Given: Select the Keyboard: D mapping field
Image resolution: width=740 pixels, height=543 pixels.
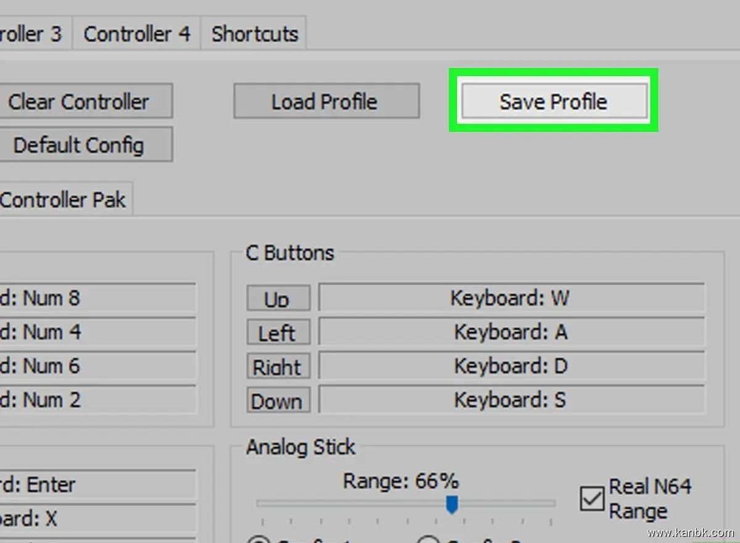Looking at the screenshot, I should click(x=511, y=367).
